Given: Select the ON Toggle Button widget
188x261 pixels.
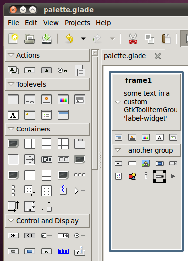Looking at the screenshot, I should [30, 235].
